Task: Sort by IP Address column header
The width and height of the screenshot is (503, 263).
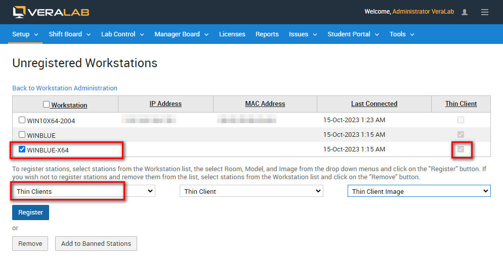Action: 165,103
